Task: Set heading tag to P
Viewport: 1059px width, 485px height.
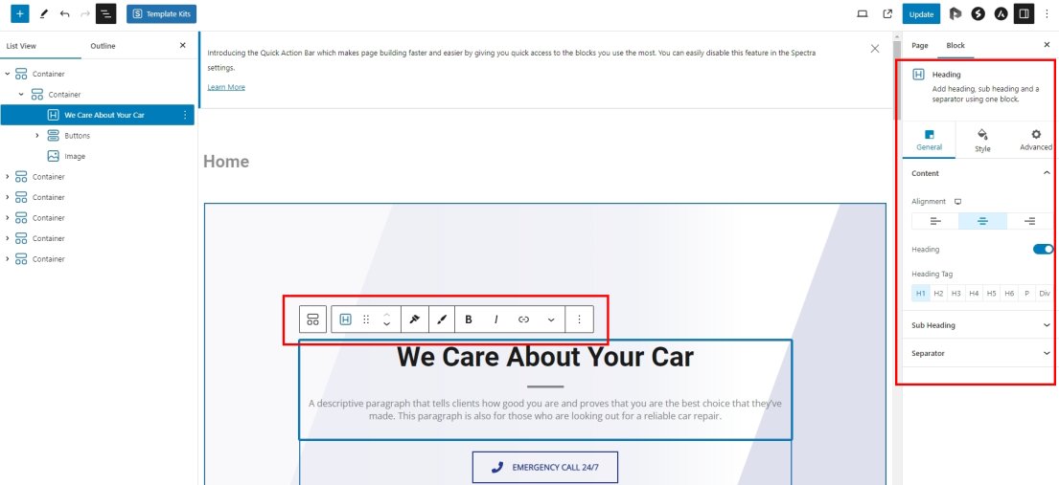Action: pos(1026,294)
